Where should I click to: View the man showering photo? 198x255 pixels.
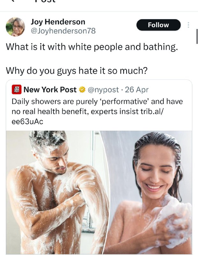56,192
